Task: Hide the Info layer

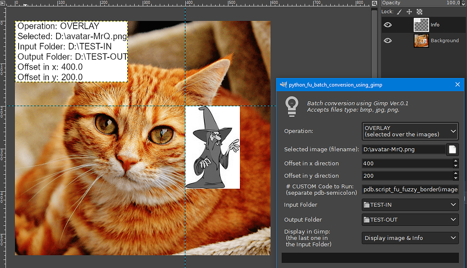Action: (388, 25)
